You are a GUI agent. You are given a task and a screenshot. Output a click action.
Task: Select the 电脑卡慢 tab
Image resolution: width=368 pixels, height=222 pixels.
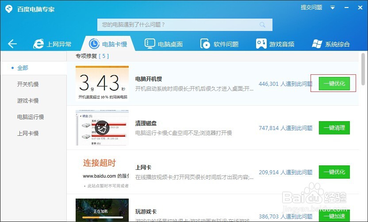[108, 44]
